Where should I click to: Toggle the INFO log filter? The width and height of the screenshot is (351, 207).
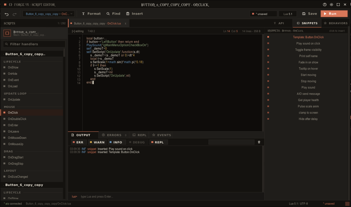click(x=117, y=142)
